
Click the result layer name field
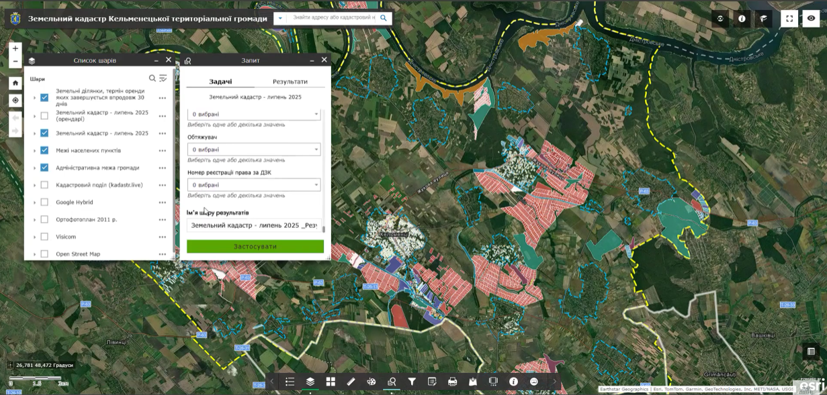(x=253, y=225)
